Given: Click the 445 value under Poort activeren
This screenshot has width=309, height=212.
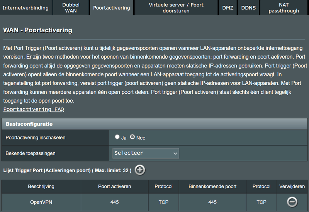Looking at the screenshot, I should point(114,202).
